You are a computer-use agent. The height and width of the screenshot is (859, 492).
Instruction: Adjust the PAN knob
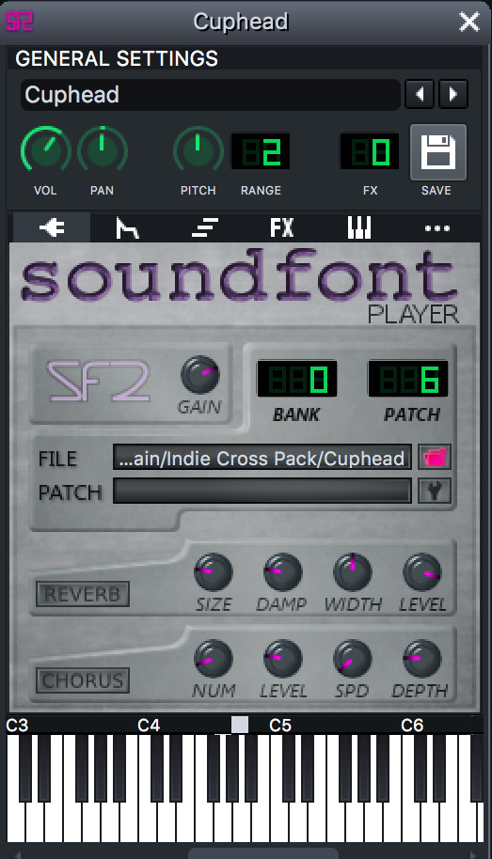pos(102,150)
